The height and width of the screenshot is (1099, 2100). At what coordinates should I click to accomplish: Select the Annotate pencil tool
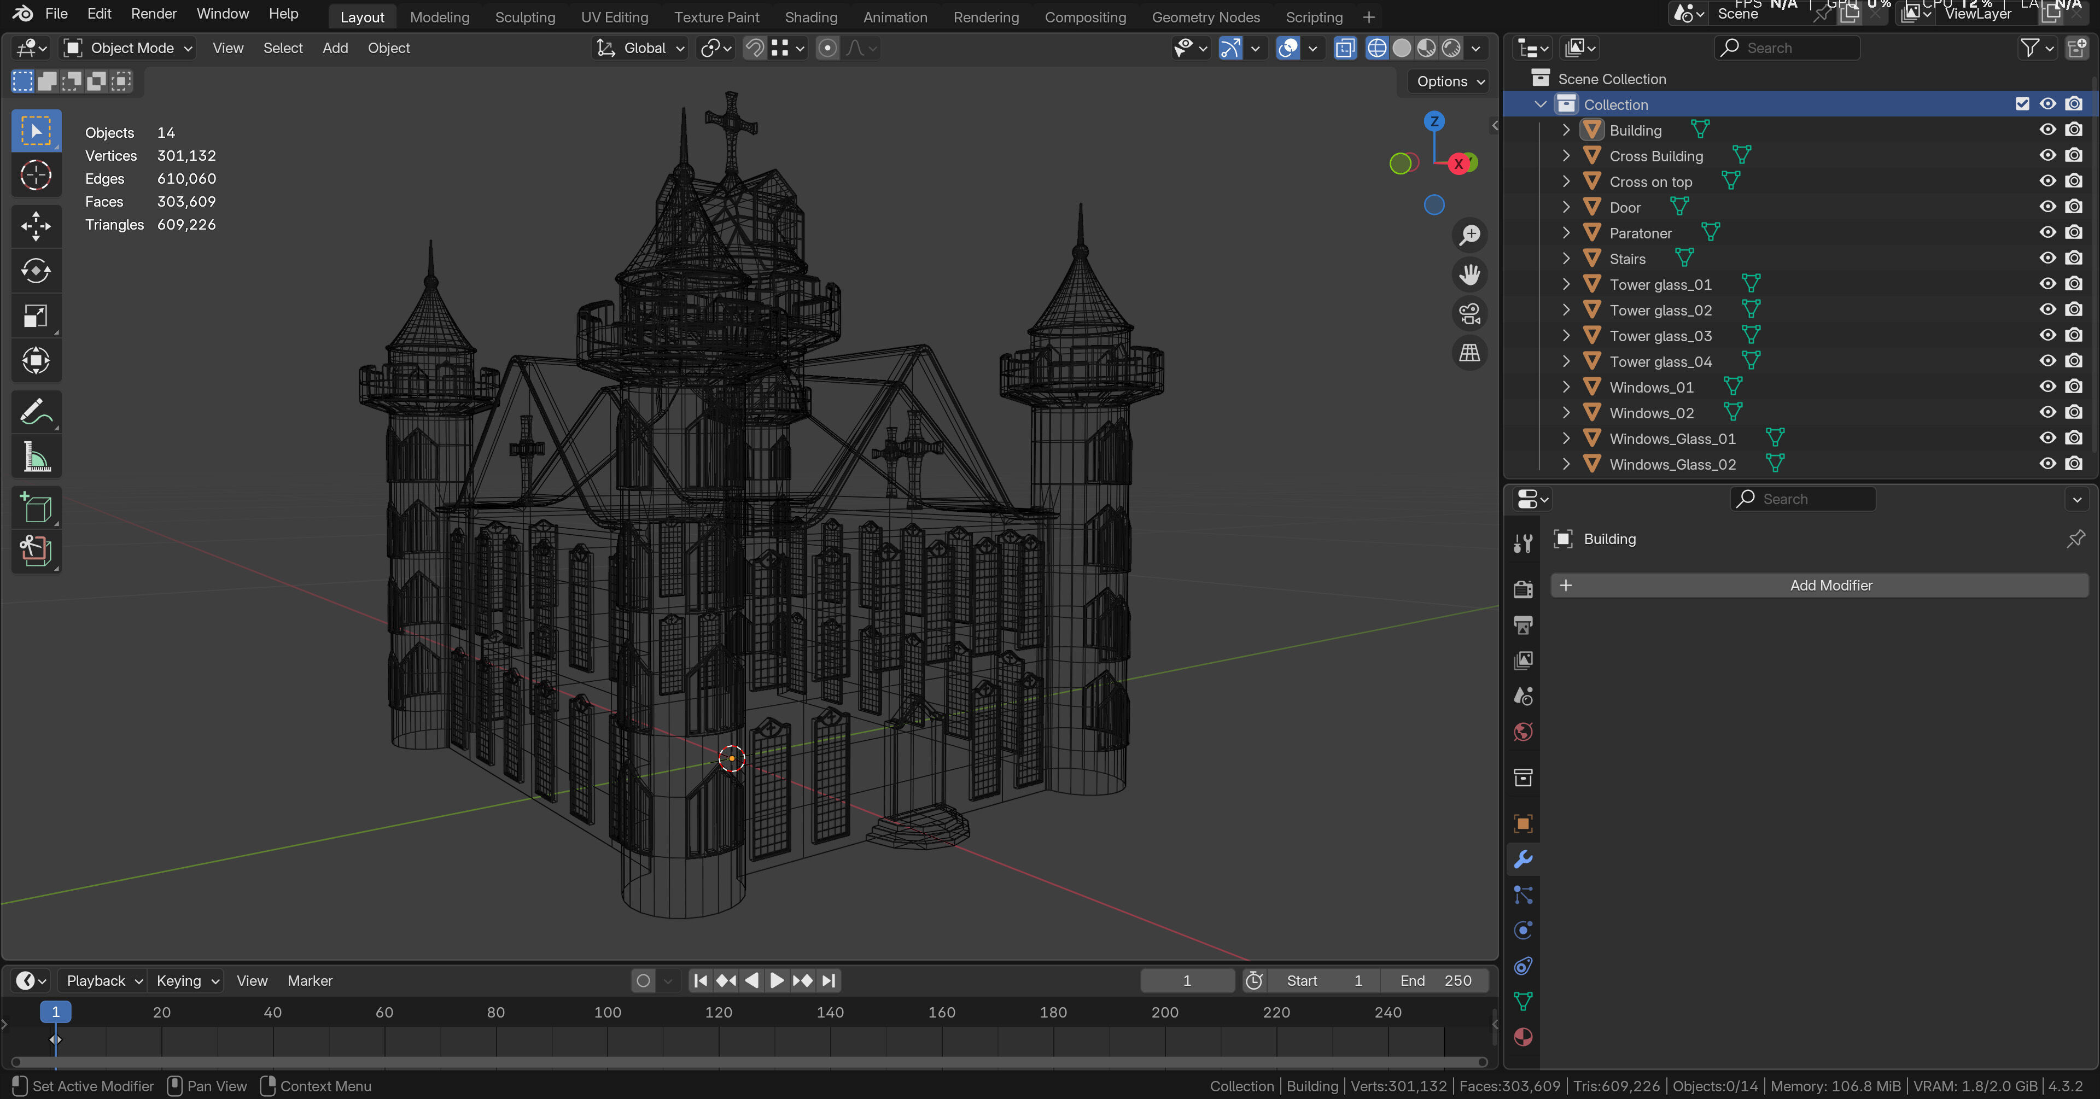36,412
